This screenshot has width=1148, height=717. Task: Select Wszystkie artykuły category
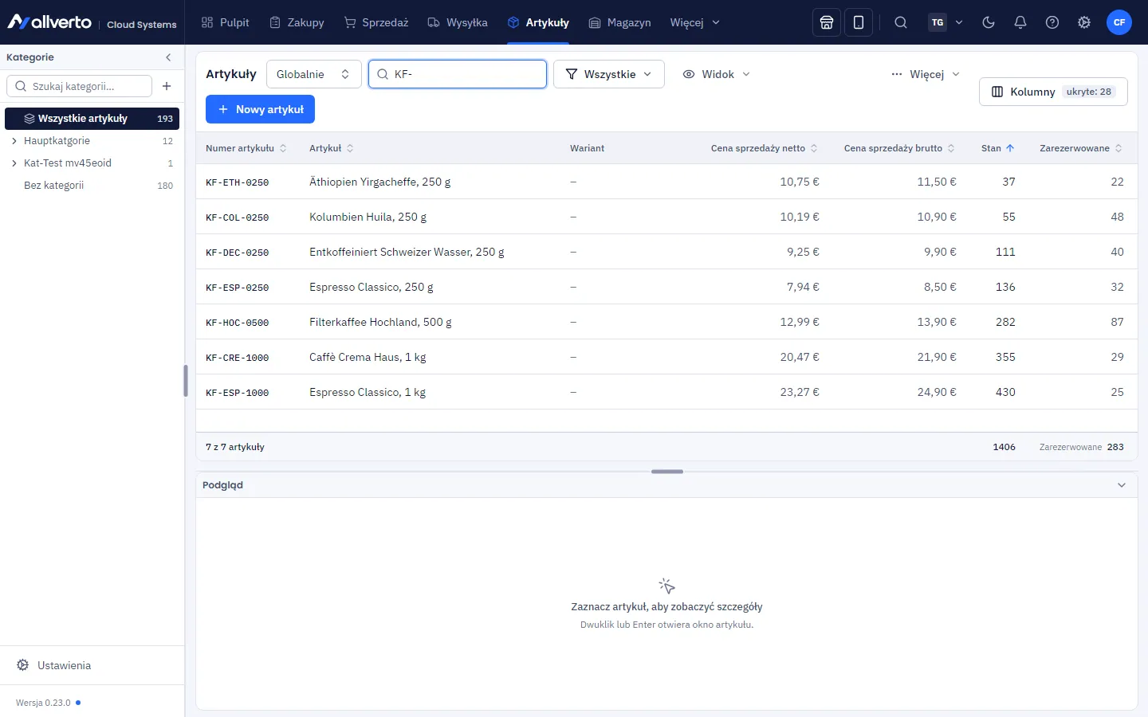[x=92, y=119]
